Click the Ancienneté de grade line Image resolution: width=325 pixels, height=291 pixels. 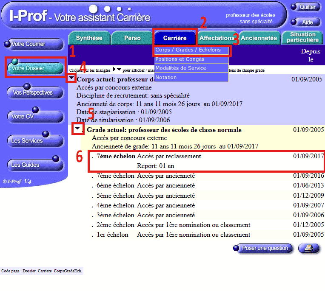click(x=175, y=146)
